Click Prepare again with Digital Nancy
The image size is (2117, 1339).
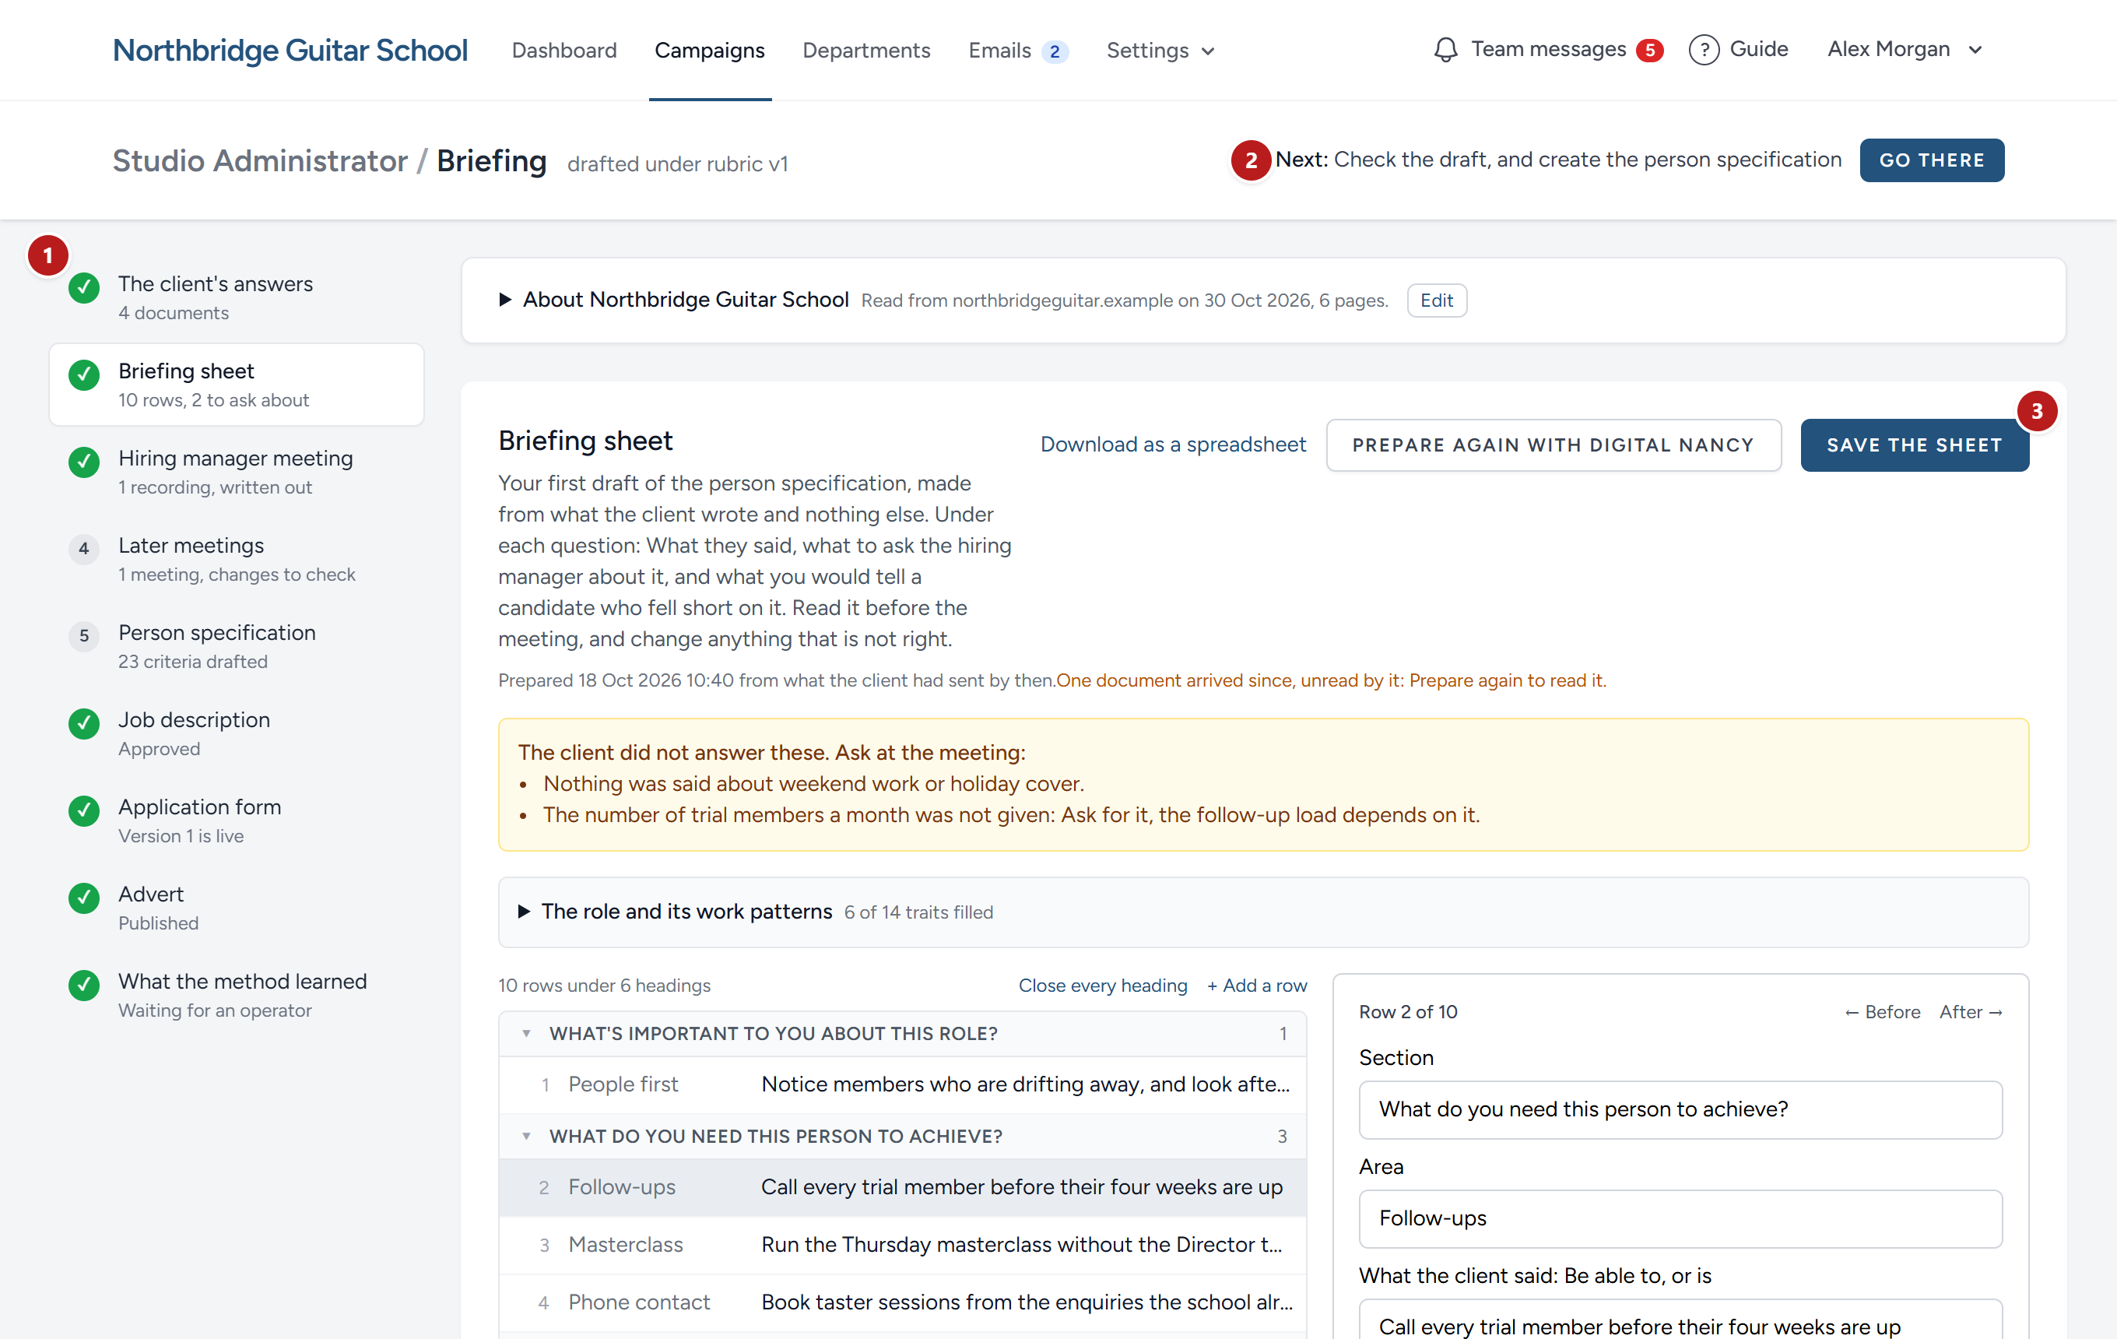1553,445
